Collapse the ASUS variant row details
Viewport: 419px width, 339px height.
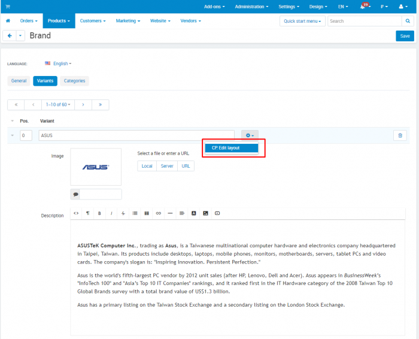pyautogui.click(x=13, y=135)
